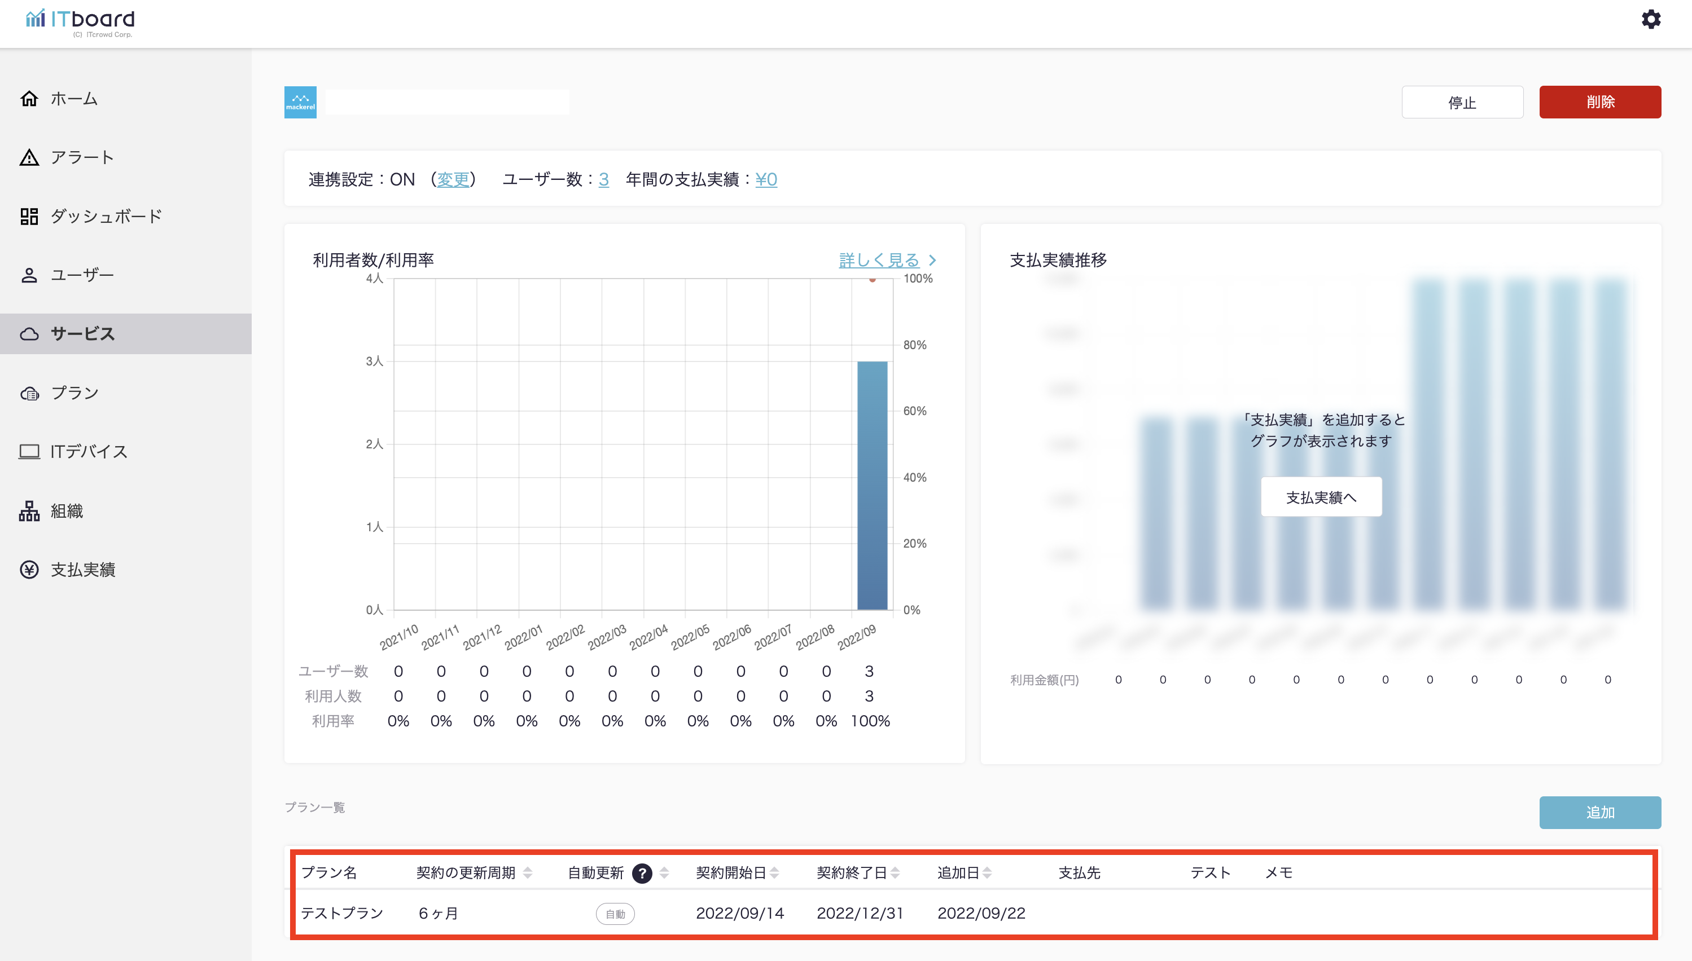The height and width of the screenshot is (961, 1692).
Task: Click the organization hierarchy icon
Action: 29,511
